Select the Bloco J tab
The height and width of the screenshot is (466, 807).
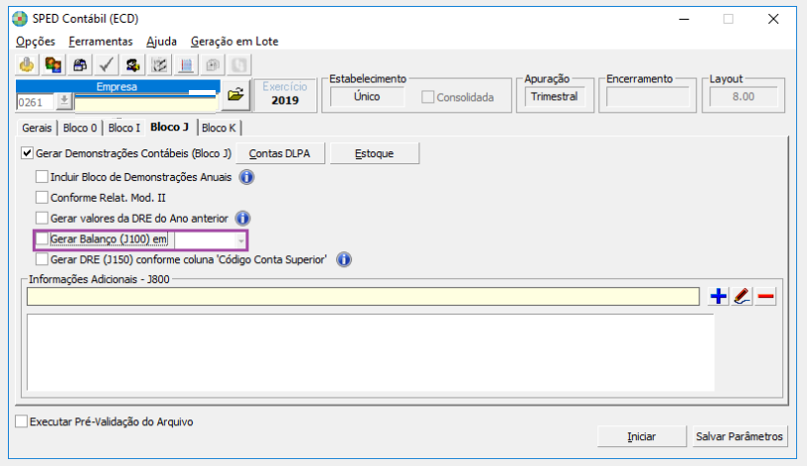click(x=170, y=127)
